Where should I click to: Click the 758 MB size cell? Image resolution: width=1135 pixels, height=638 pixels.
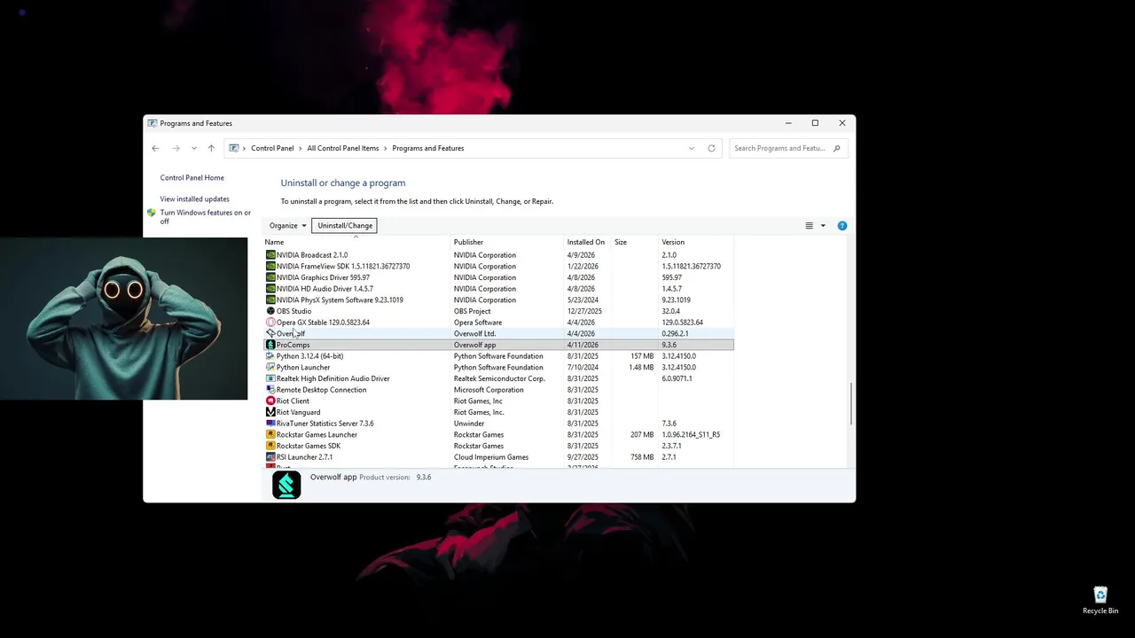pos(642,457)
